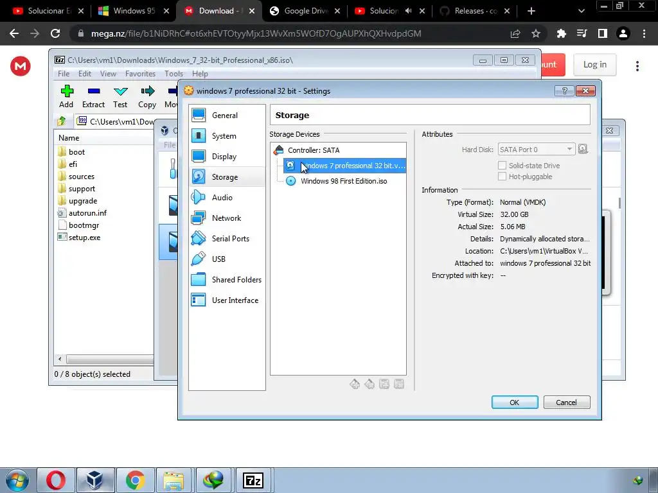Click the remove attachment icon below storage tree
The height and width of the screenshot is (493, 658).
pos(398,384)
